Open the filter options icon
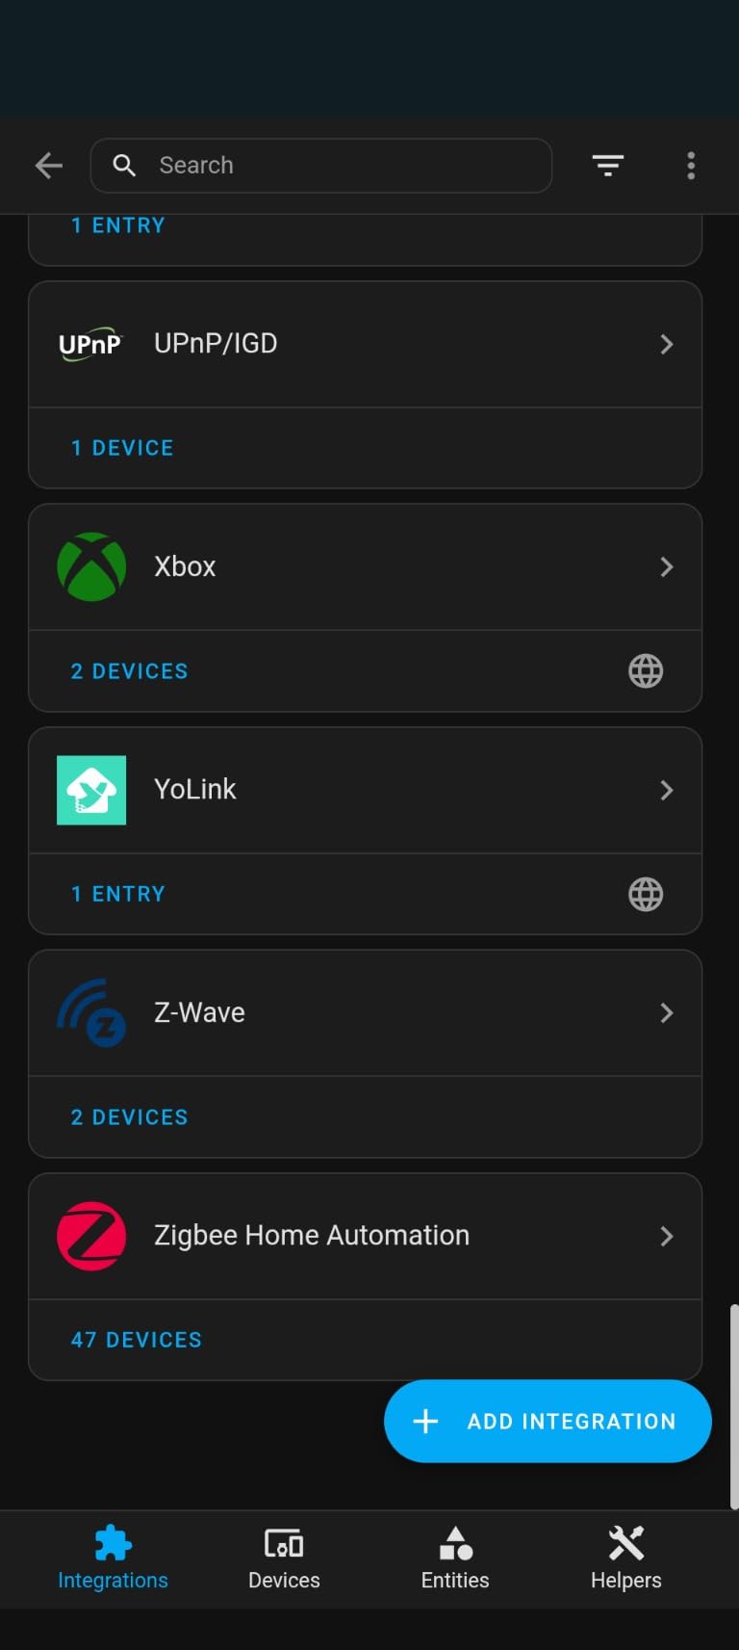The width and height of the screenshot is (739, 1650). [x=607, y=166]
